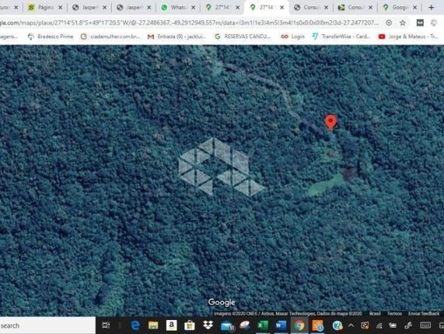Open the orange app icon next to Chrome

click(x=318, y=326)
